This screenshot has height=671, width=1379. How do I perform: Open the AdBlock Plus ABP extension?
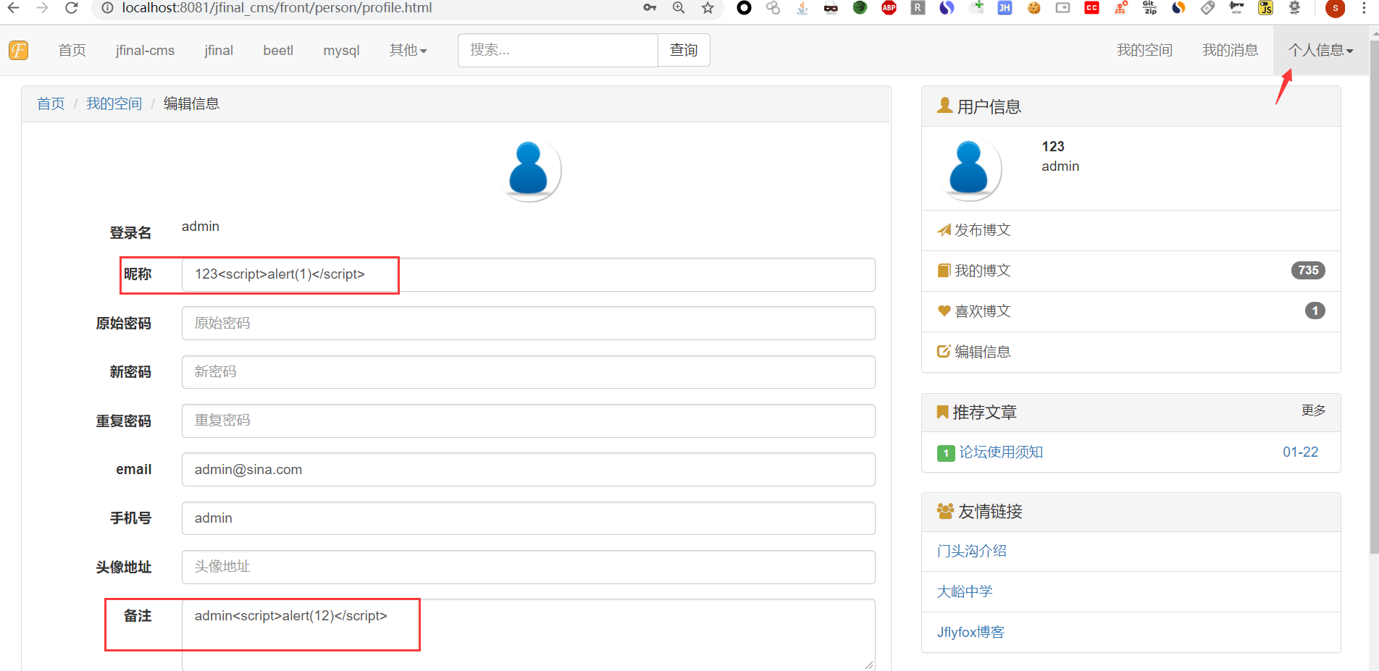[889, 8]
